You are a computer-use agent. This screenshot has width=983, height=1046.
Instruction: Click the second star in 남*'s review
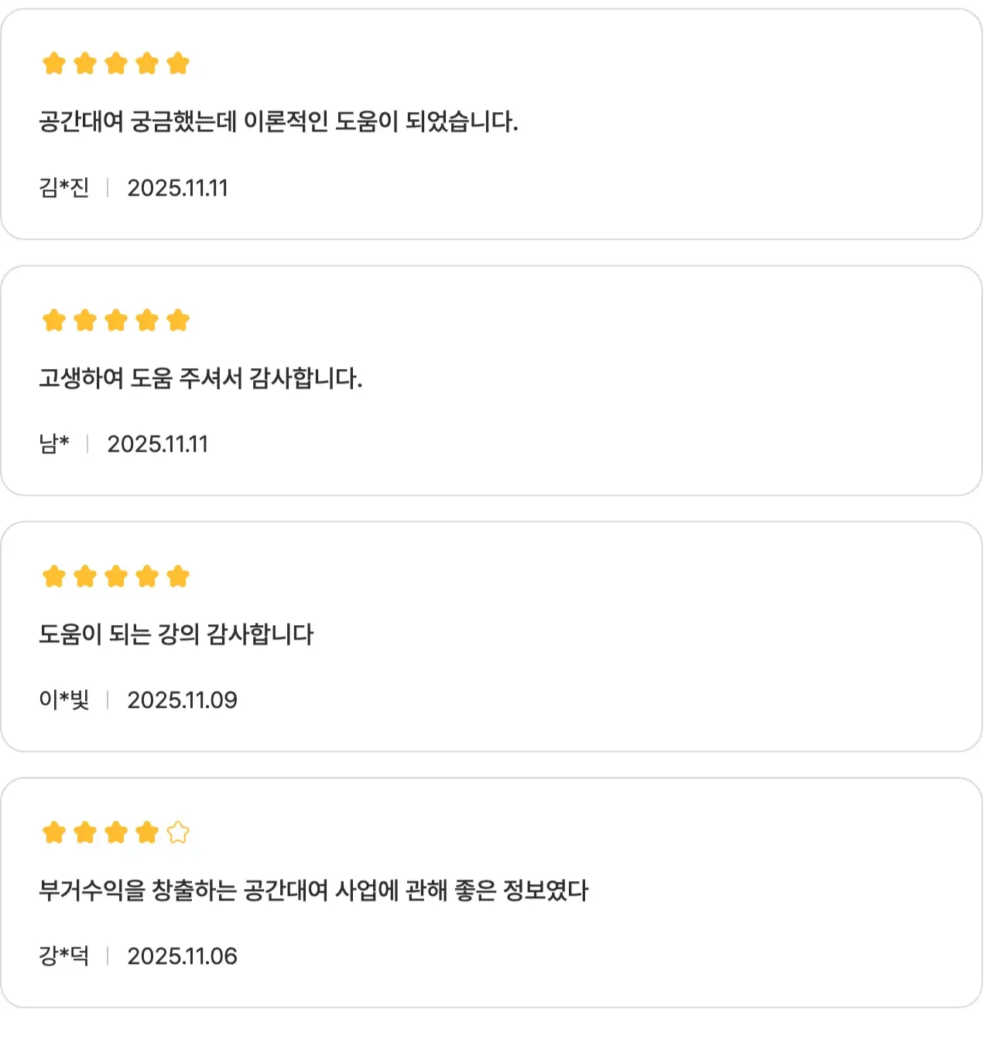[x=85, y=320]
